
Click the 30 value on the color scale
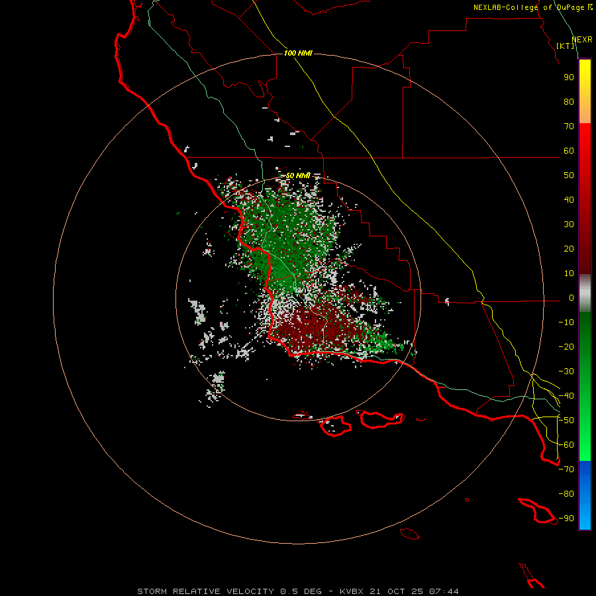point(569,224)
